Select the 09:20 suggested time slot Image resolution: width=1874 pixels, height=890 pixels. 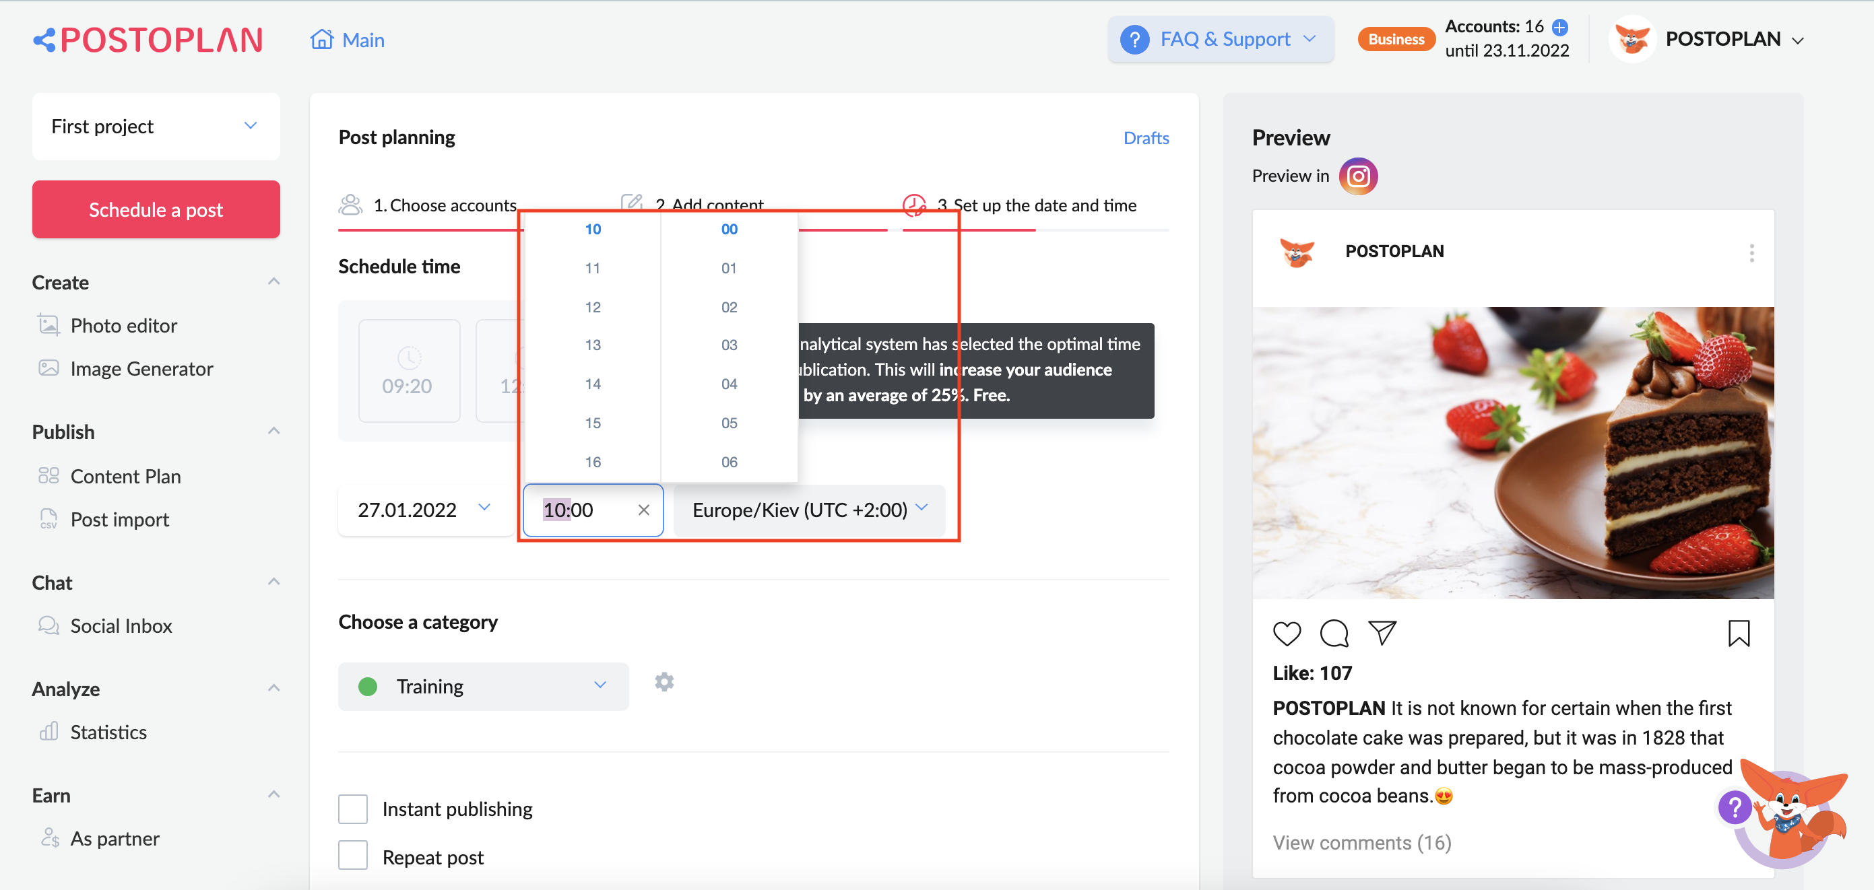pyautogui.click(x=409, y=371)
